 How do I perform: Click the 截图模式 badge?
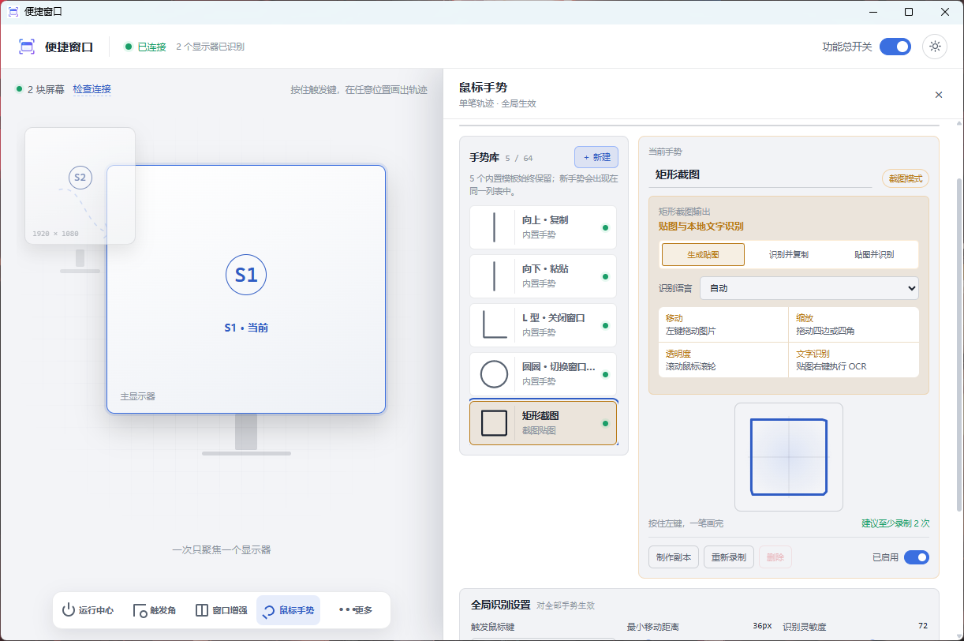click(905, 178)
